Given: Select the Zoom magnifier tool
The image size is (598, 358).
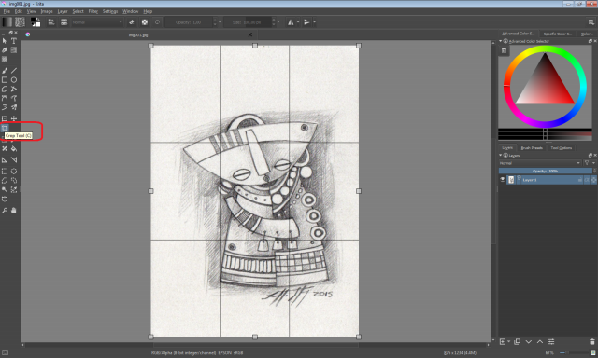Looking at the screenshot, I should point(5,210).
